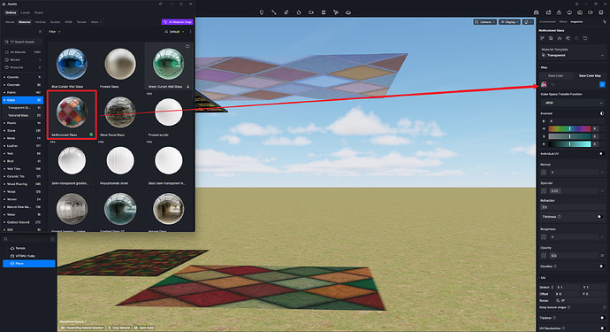Expand the Metal category

click(x=23, y=138)
